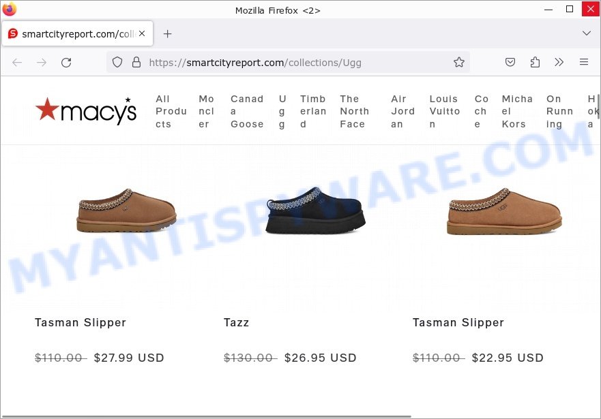Image resolution: width=601 pixels, height=419 pixels.
Task: Click the vertical scrollbar thumb at right
Action: click(599, 106)
